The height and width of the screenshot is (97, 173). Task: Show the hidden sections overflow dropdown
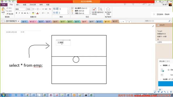[x=122, y=22]
